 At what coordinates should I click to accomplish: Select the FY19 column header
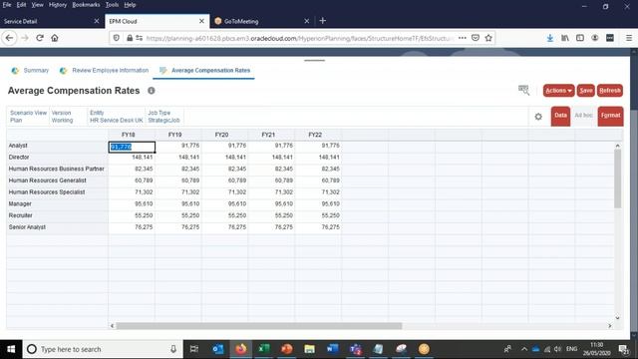coord(175,135)
